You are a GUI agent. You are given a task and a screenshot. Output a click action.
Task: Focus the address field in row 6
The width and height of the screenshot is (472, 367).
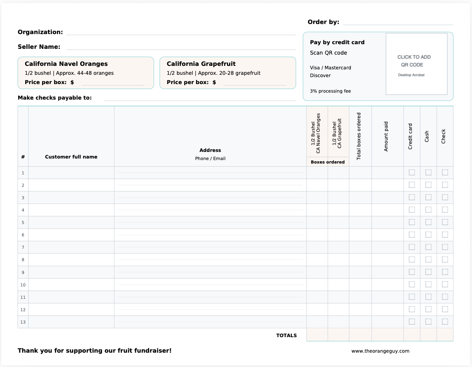(210, 235)
